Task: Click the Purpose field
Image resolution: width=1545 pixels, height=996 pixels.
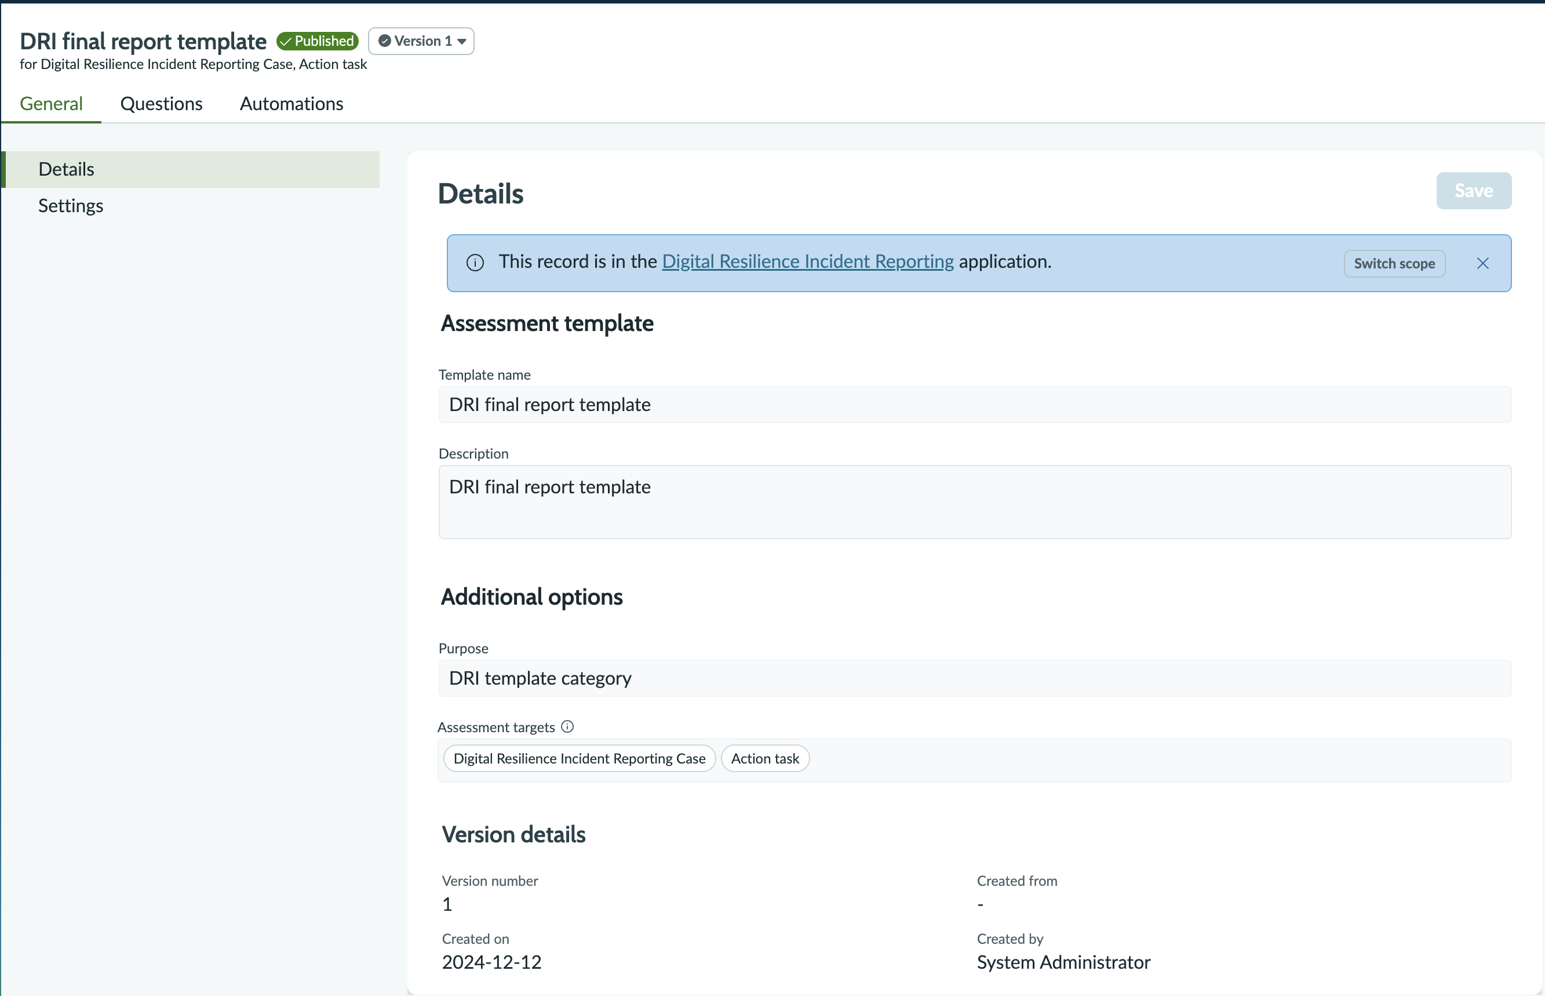Action: [975, 678]
